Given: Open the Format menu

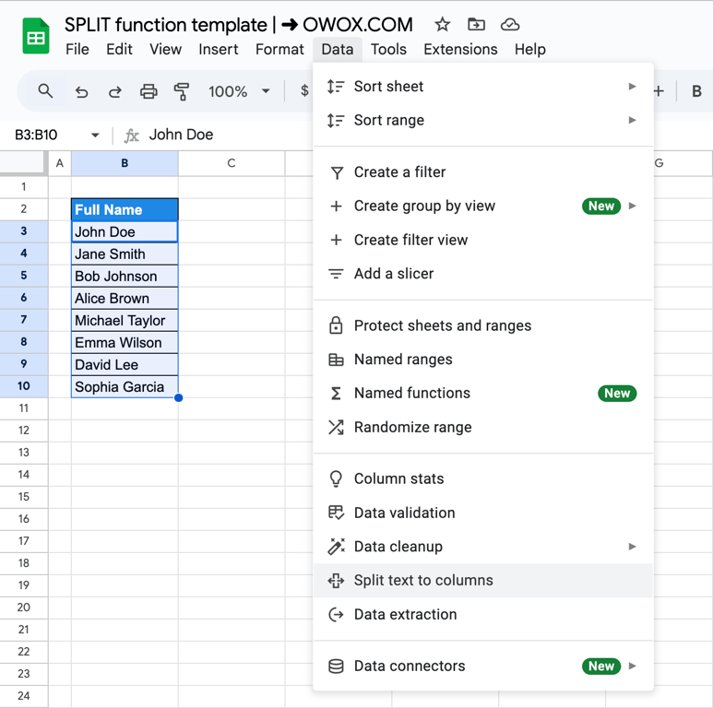Looking at the screenshot, I should [x=279, y=49].
